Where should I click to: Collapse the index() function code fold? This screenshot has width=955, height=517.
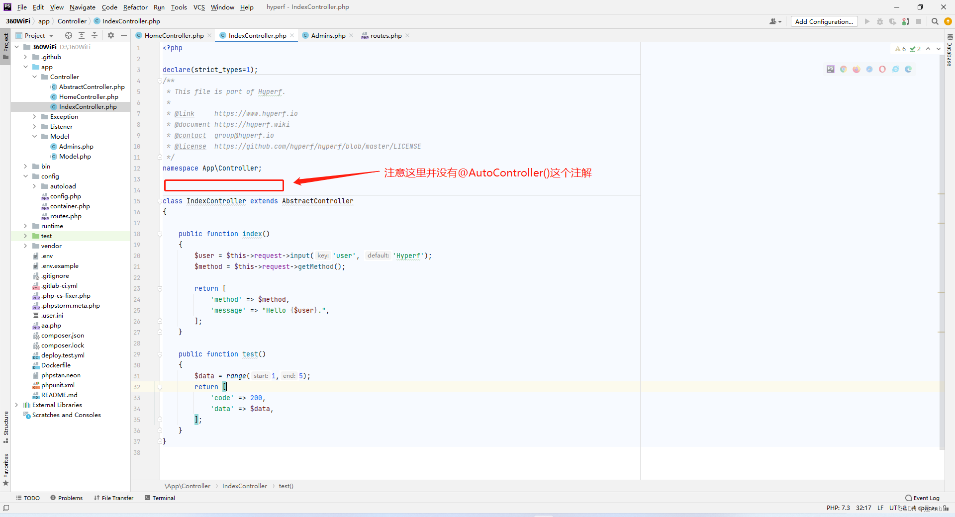coord(160,233)
